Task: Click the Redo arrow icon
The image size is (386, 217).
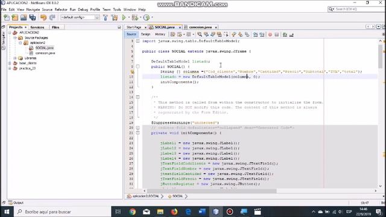Action: 52,17
